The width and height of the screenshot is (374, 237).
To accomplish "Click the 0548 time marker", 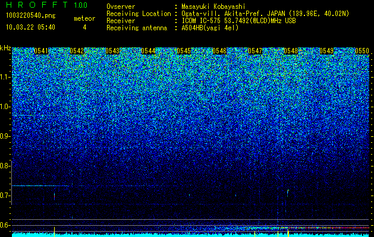I will pyautogui.click(x=291, y=51).
